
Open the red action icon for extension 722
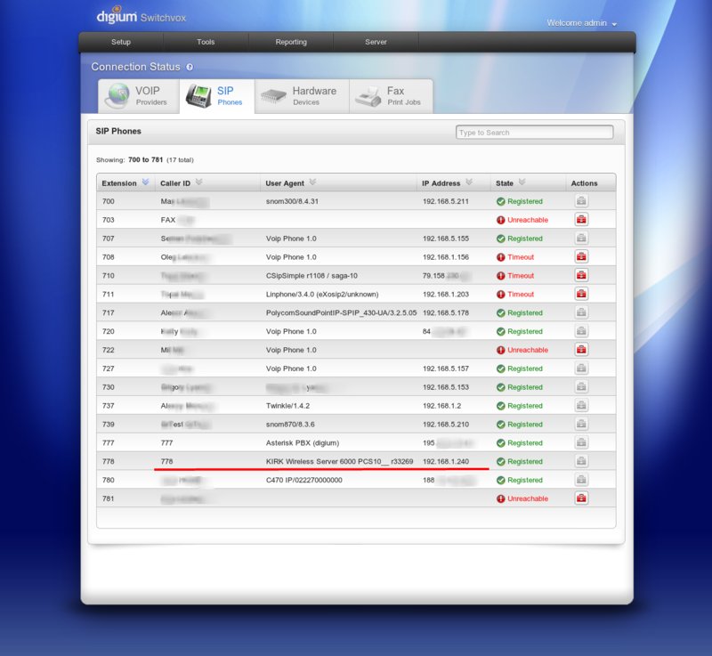[x=581, y=350]
